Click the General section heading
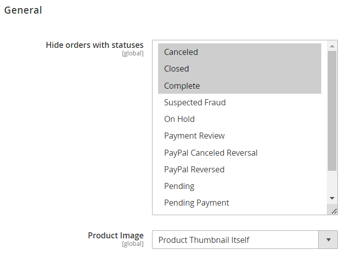 pos(23,10)
